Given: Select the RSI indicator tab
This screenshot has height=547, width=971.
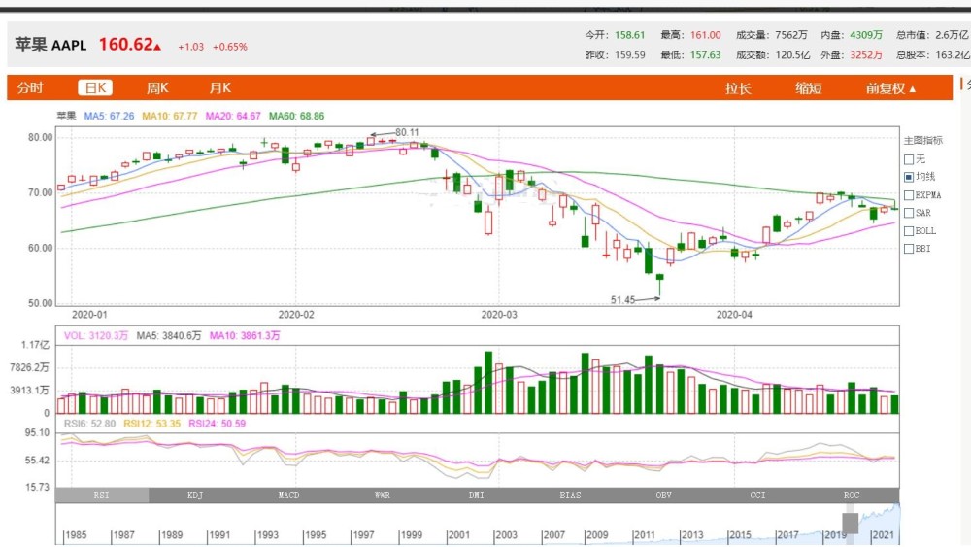Looking at the screenshot, I should point(102,495).
